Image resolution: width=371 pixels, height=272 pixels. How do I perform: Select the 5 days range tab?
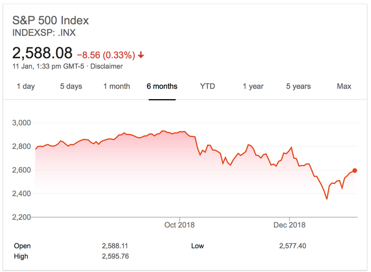tap(71, 86)
